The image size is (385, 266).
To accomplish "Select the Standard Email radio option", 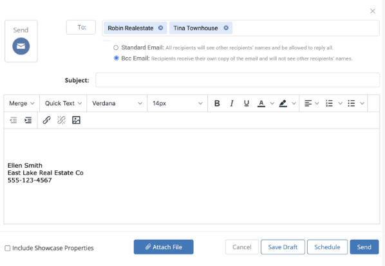I will [x=116, y=48].
